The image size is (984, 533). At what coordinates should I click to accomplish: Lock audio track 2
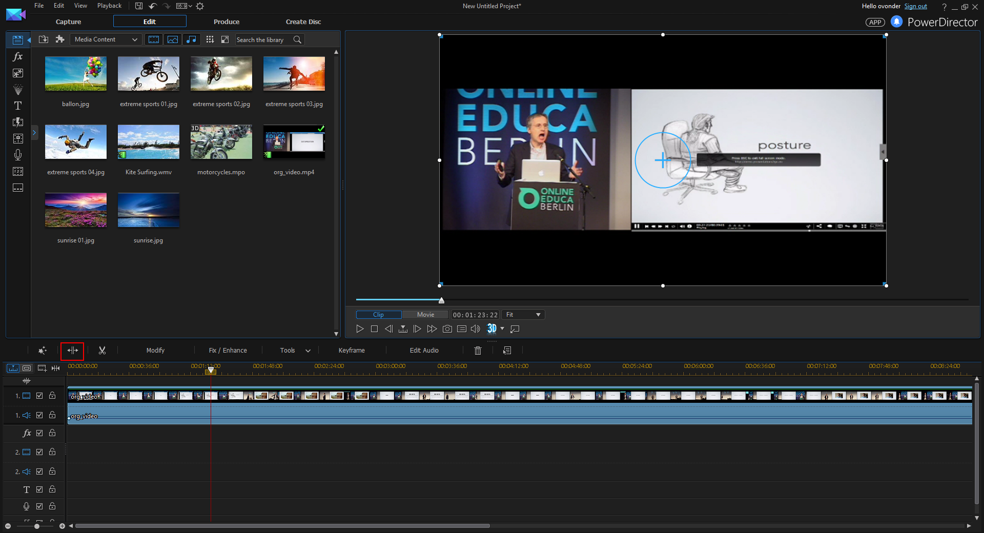52,471
